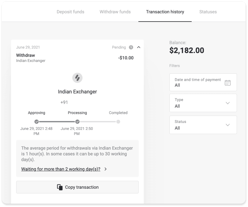The width and height of the screenshot is (248, 207).
Task: Select the Transaction history tab
Action: point(165,12)
